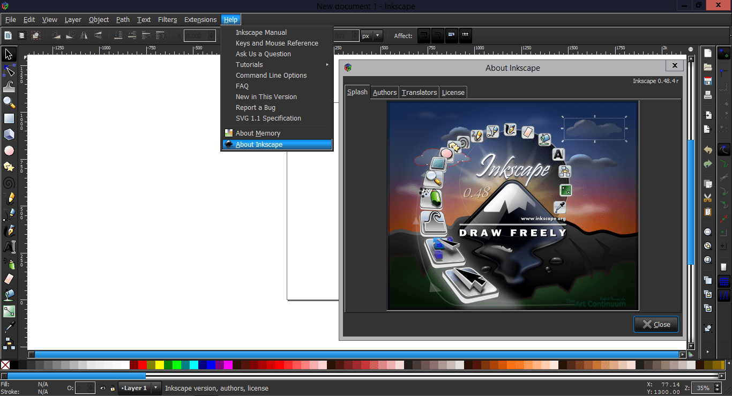
Task: Toggle Layer 1 visibility eye icon
Action: click(103, 388)
